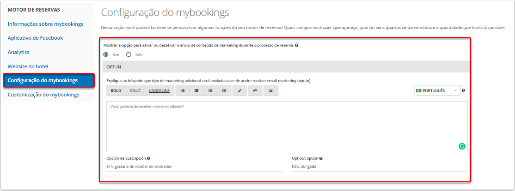Image resolution: width=515 pixels, height=191 pixels.
Task: Click the Grammarly icon in the text area
Action: click(462, 146)
